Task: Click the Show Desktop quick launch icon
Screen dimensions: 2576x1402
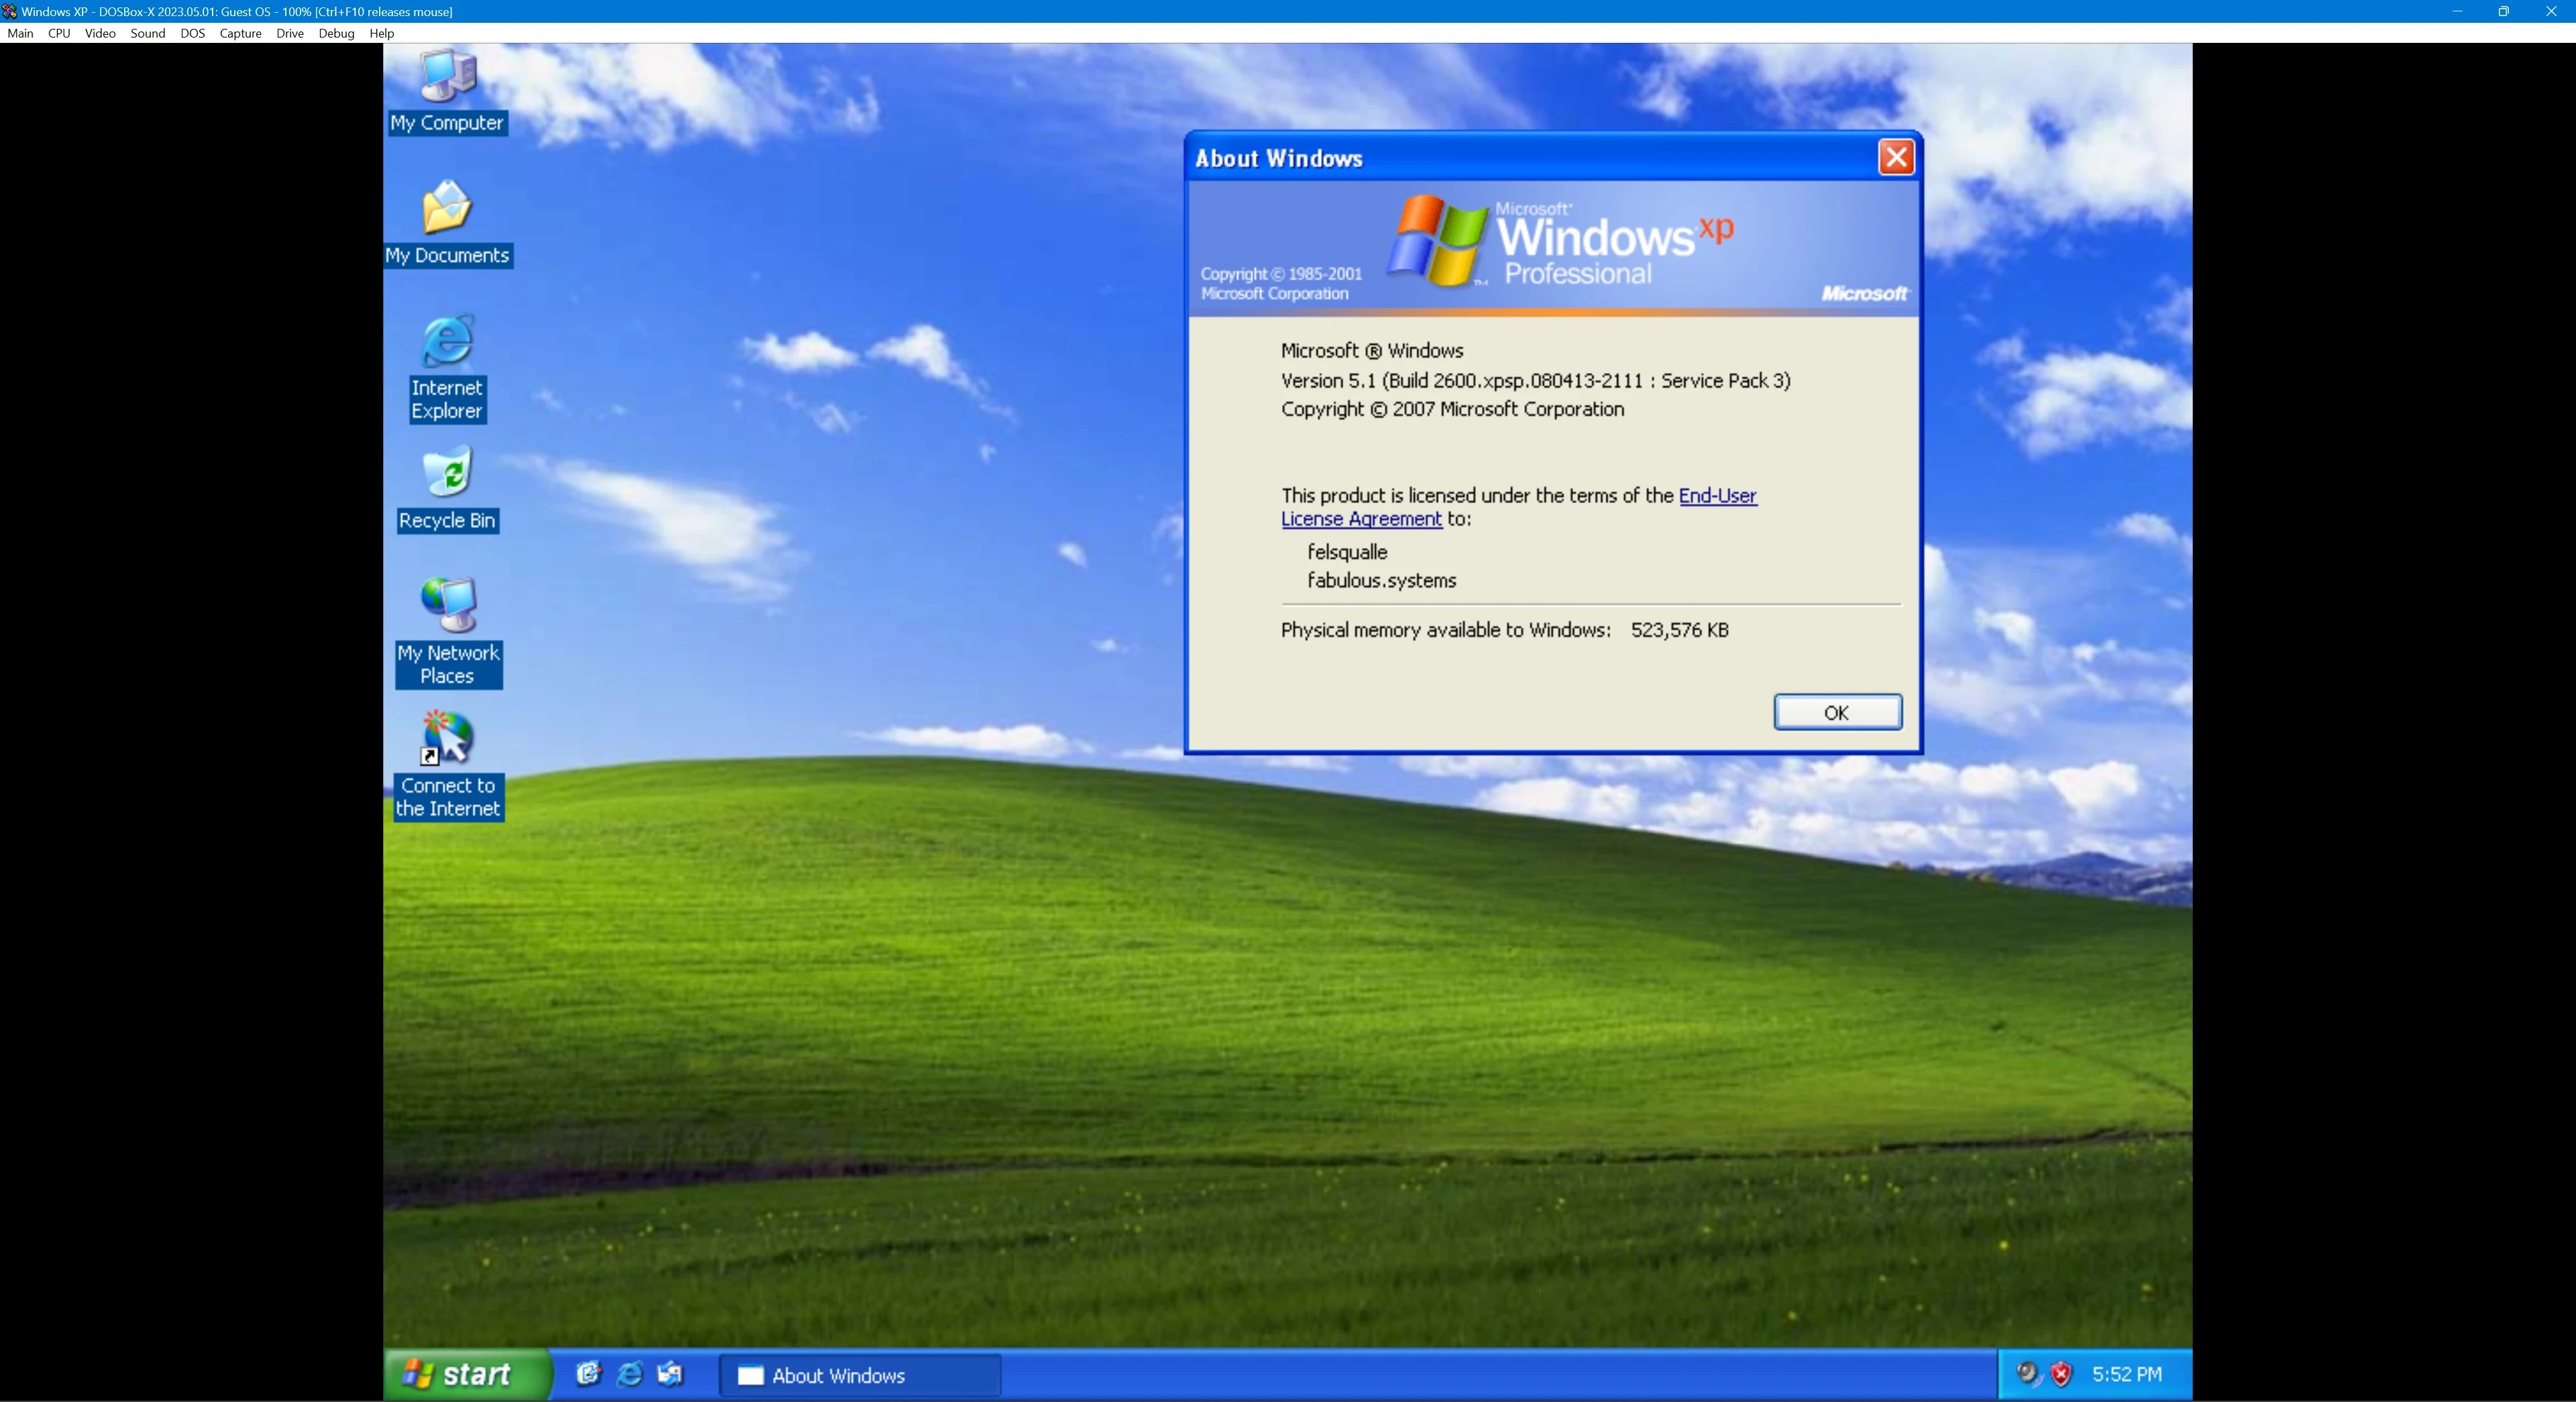Action: pos(668,1374)
